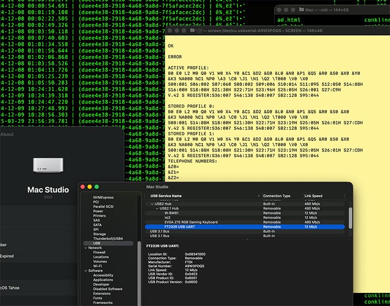This screenshot has width=390, height=306.
Task: Click macOS Tahoe text in About window
Action: [10, 288]
